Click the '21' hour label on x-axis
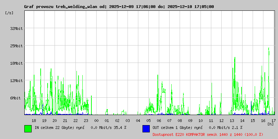This screenshot has width=278, height=139. 65,121
